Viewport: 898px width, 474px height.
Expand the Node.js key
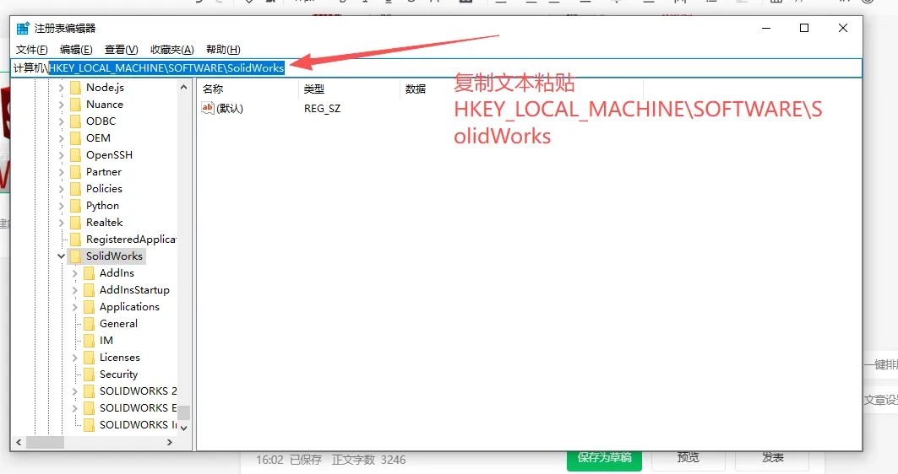coord(62,88)
